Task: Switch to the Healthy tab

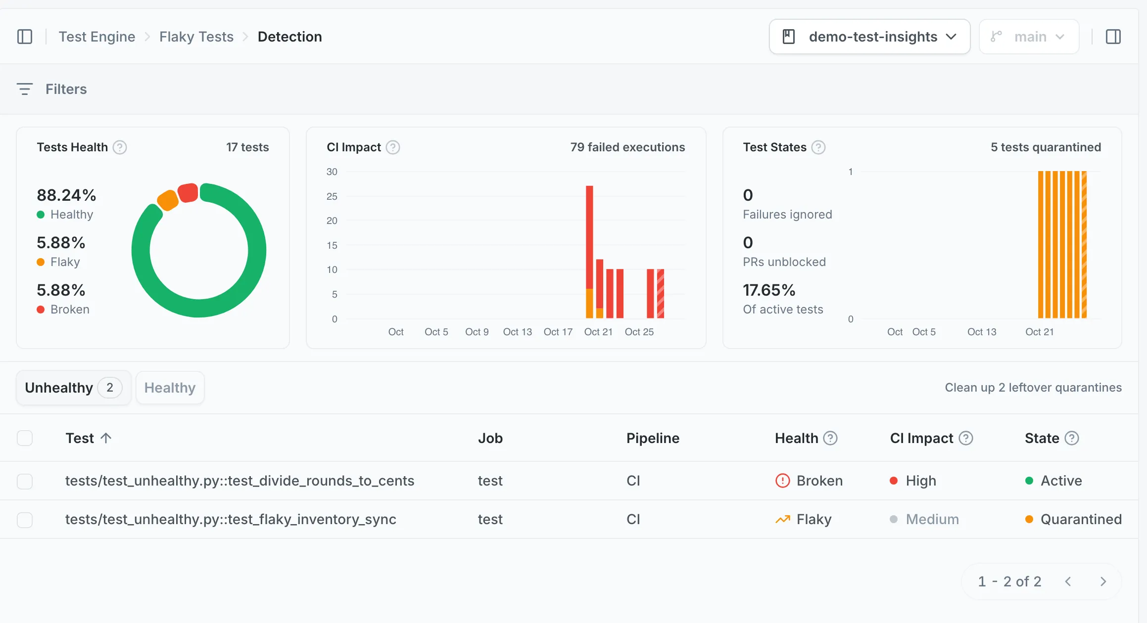Action: click(170, 388)
